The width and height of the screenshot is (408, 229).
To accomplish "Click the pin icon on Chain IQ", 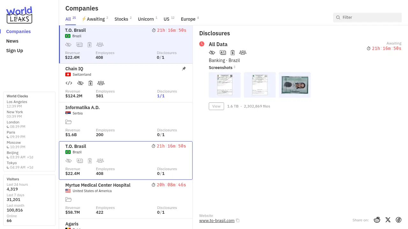I will [x=184, y=69].
